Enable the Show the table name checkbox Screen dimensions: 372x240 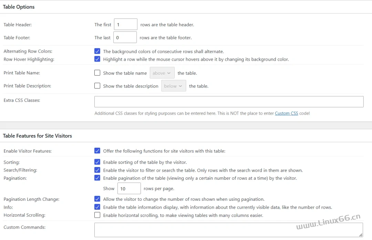[97, 73]
